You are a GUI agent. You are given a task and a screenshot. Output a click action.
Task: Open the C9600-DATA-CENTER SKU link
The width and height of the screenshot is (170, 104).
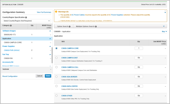click(69, 86)
